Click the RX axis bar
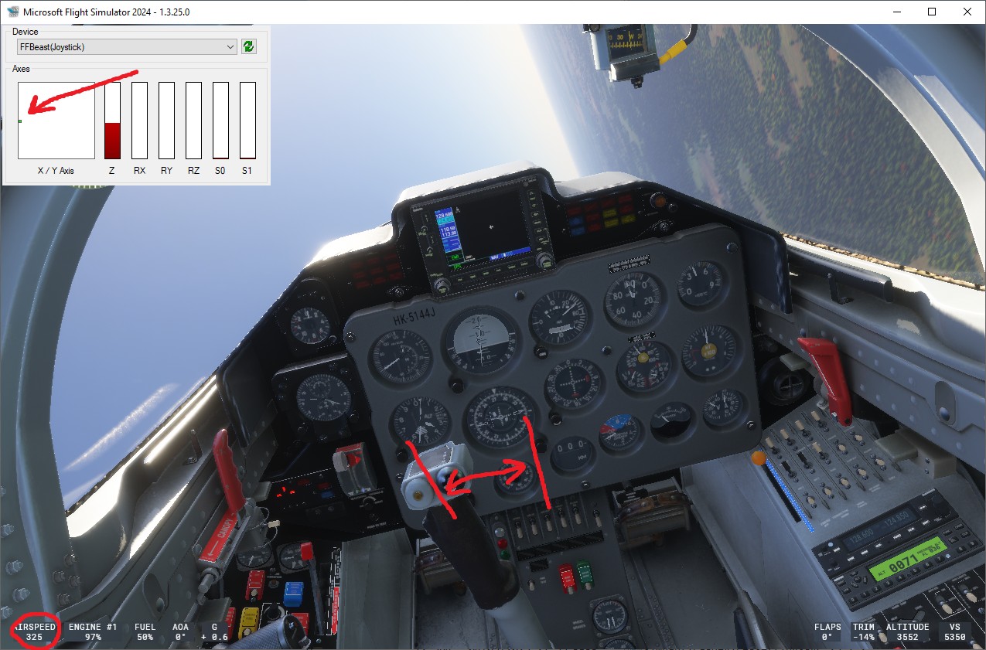The image size is (986, 650). tap(139, 121)
